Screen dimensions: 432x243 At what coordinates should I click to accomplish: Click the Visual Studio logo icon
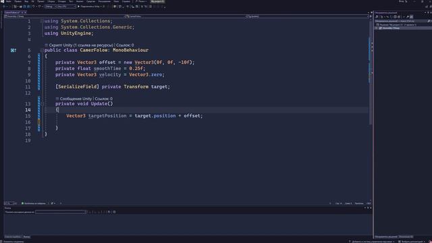coord(2,1)
